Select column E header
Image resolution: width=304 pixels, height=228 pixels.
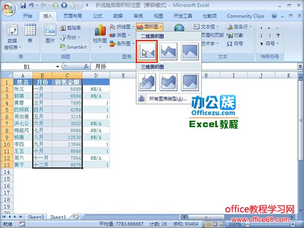[123, 75]
